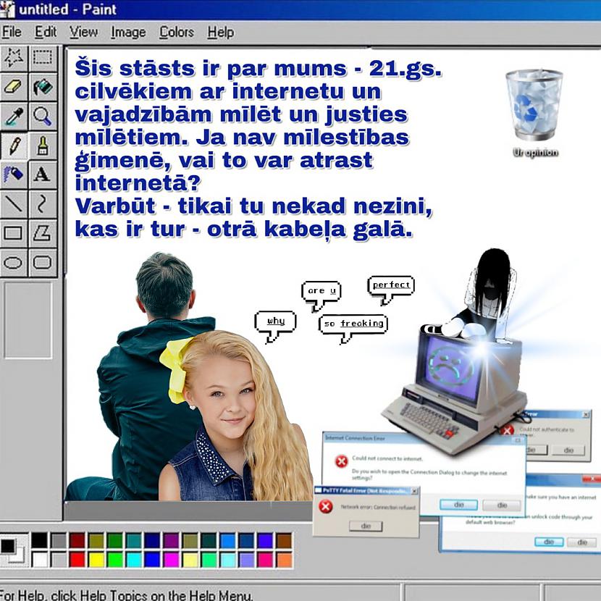Click the 'perfect' speech bubble

coord(391,289)
